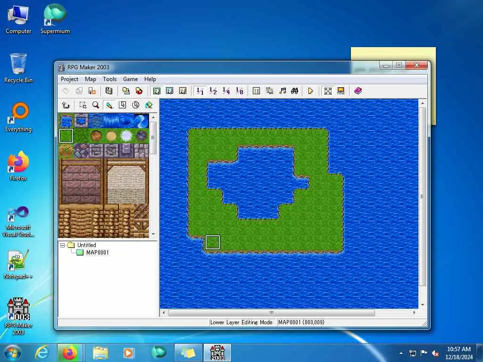483x362 pixels.
Task: Start test play with the yellow arrow
Action: (x=310, y=91)
